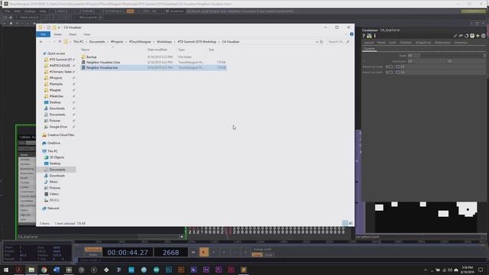This screenshot has height=275, width=489.
Task: Click the Explorer back arrow
Action: [41, 42]
